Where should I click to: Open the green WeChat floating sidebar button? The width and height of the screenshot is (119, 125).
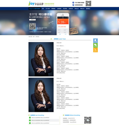pos(96,45)
